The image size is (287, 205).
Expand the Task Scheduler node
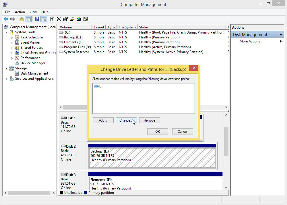coord(12,38)
